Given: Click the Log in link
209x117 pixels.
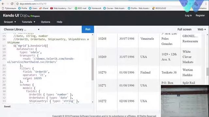Looking at the screenshot, I should point(188,15).
